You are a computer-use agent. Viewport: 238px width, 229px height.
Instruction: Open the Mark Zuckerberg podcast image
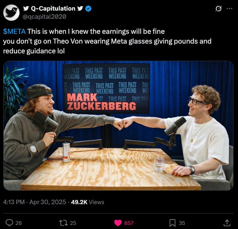pos(118,126)
